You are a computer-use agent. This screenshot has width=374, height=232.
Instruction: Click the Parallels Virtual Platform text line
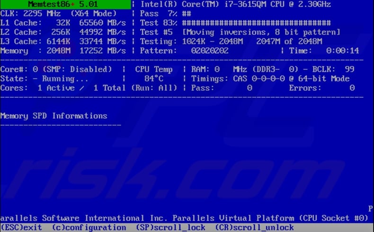coord(184,218)
